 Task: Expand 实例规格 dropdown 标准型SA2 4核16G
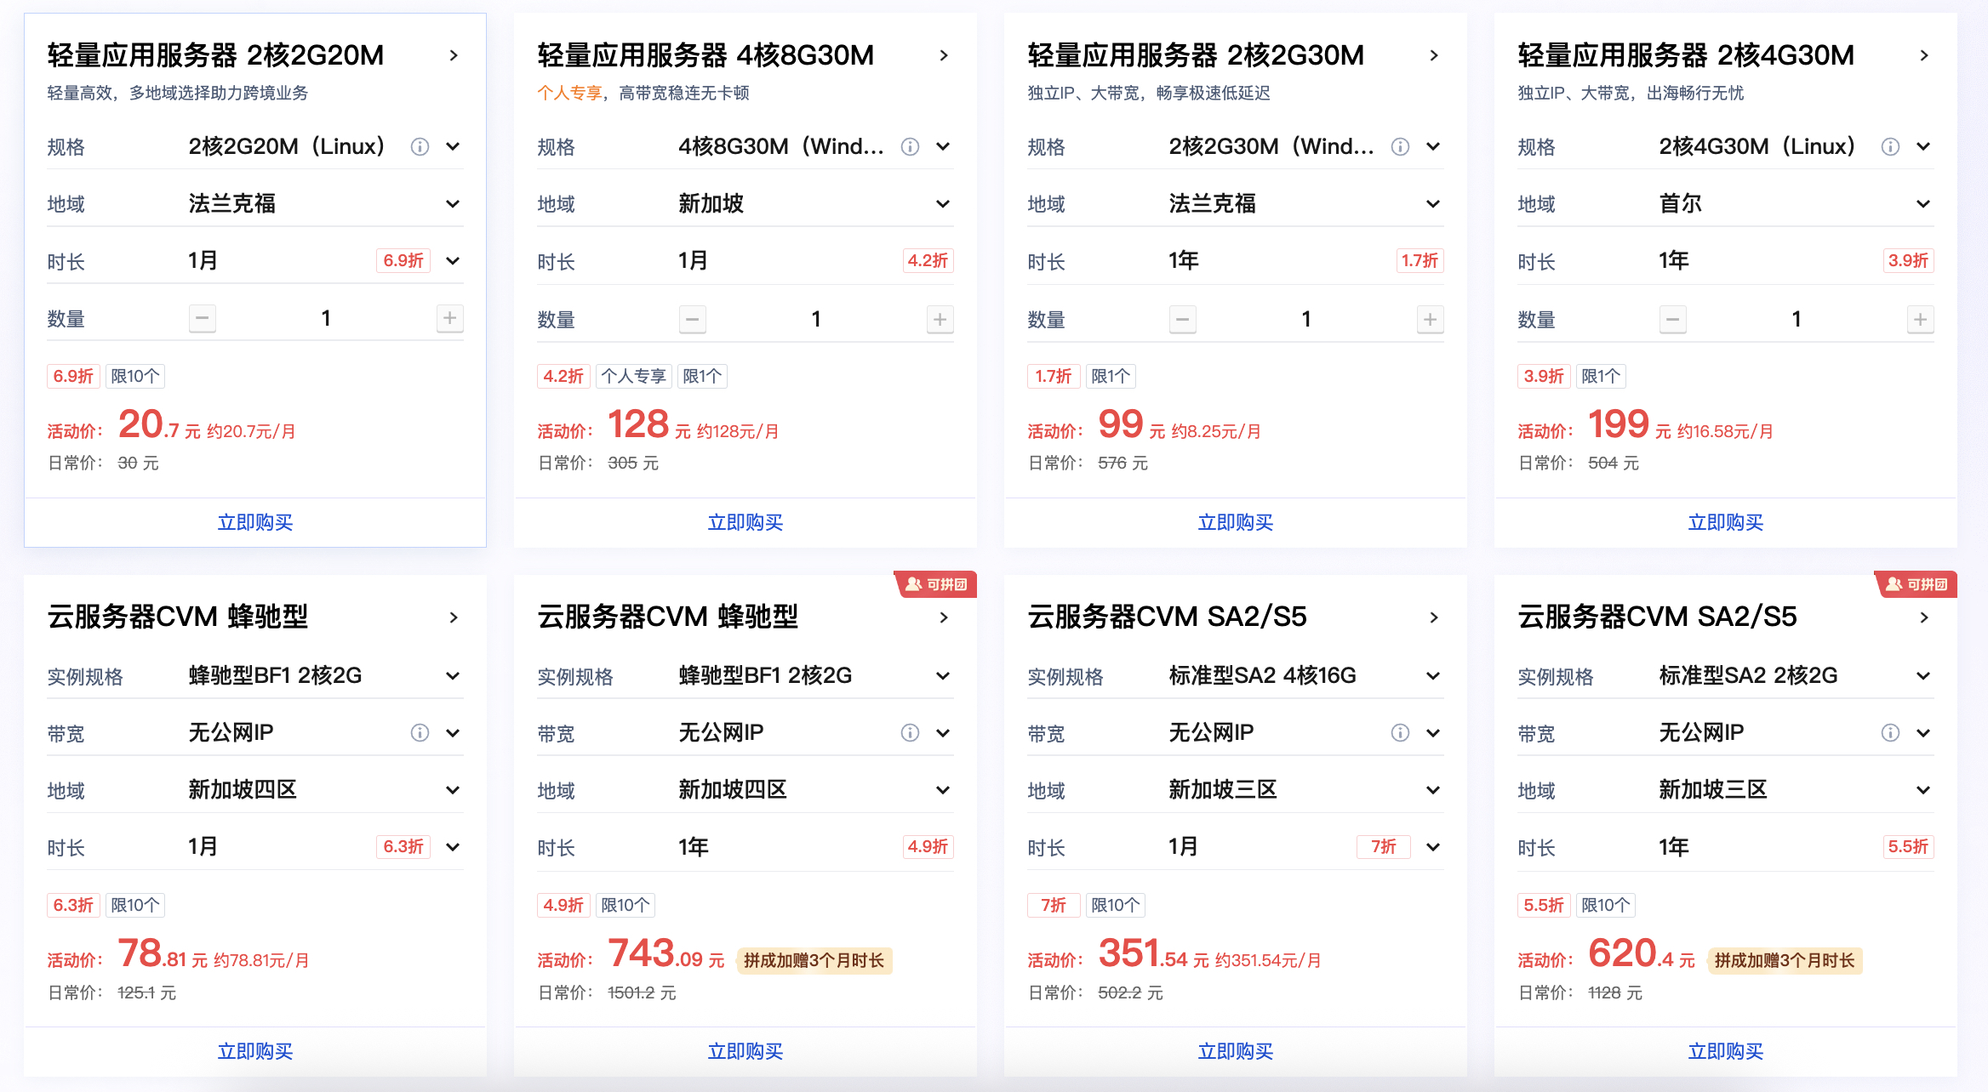(1433, 675)
